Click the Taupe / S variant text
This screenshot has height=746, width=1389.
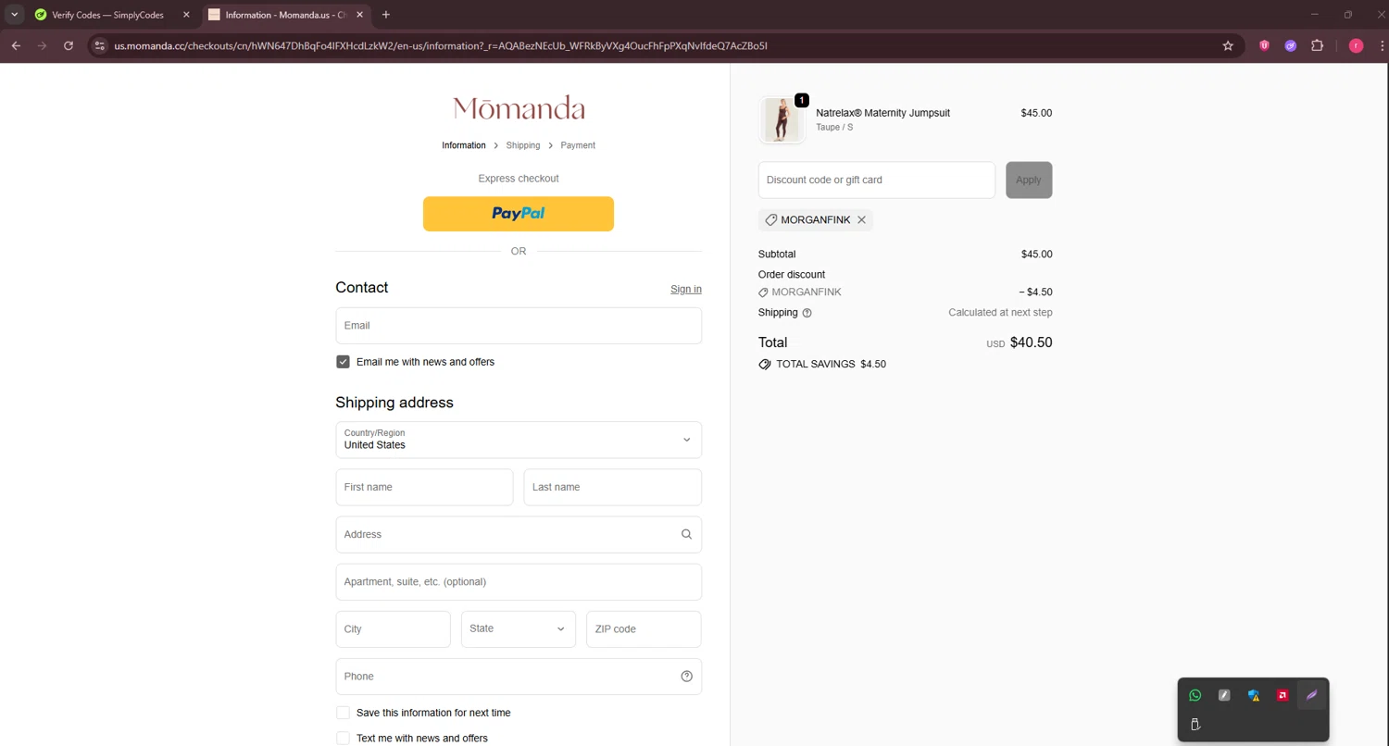[834, 128]
